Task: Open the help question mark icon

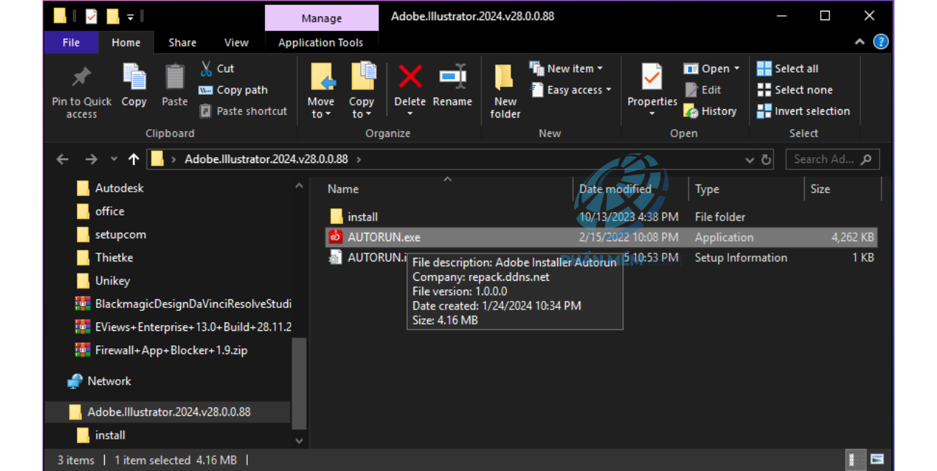Action: pos(881,42)
